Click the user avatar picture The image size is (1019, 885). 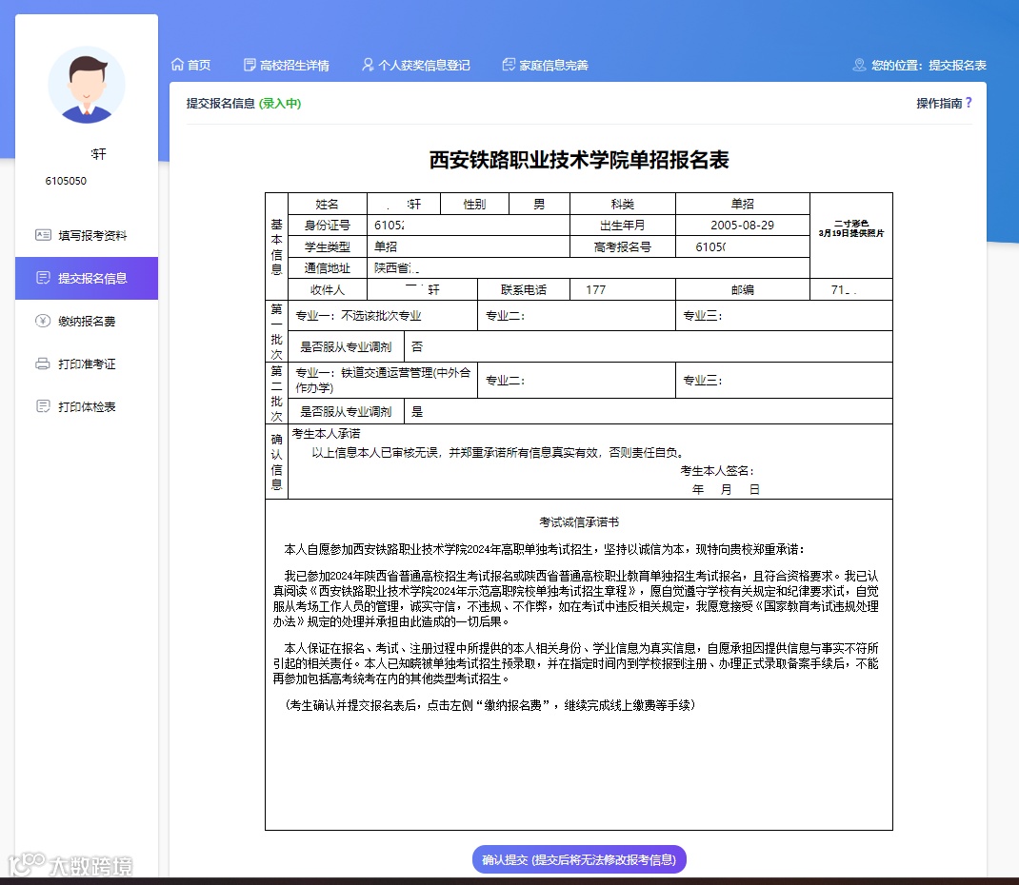87,85
